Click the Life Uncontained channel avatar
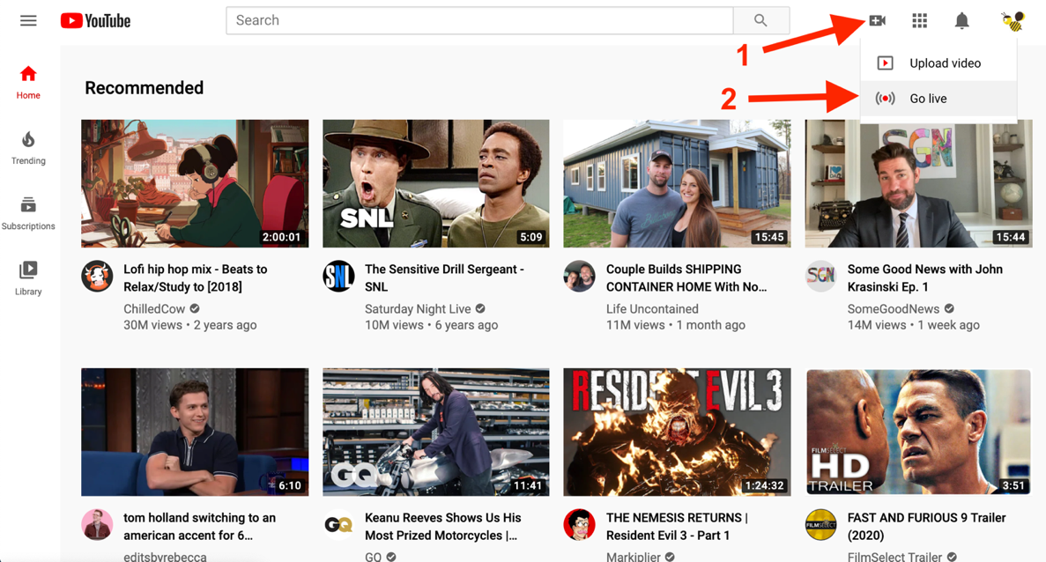This screenshot has height=562, width=1046. click(579, 276)
